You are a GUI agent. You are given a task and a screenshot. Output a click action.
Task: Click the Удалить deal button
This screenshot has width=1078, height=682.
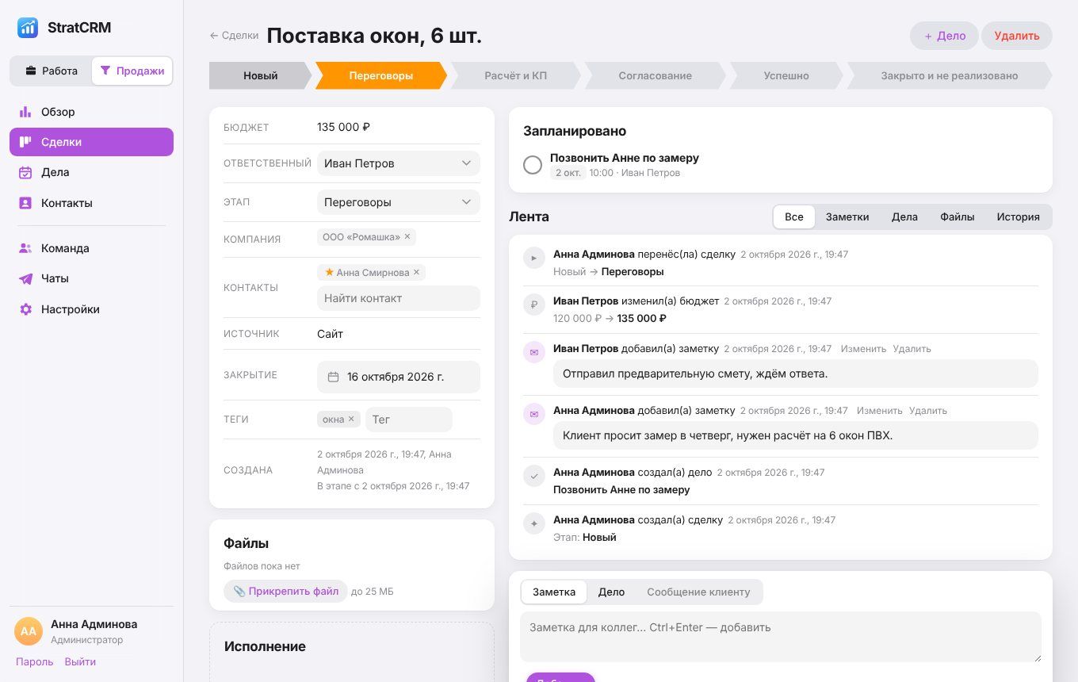pos(1017,36)
